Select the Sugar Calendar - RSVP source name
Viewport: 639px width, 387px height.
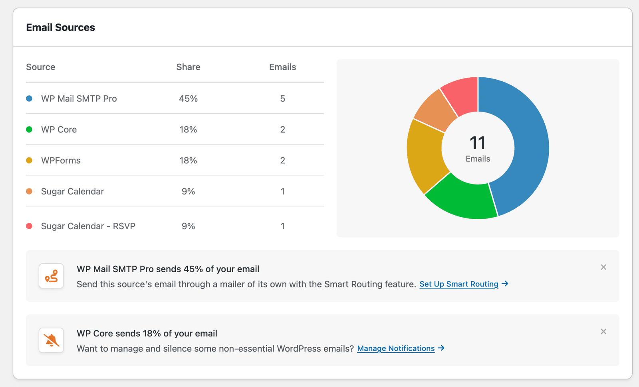tap(88, 226)
